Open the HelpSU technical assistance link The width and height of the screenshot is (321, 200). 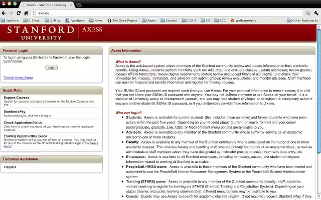click(x=10, y=167)
